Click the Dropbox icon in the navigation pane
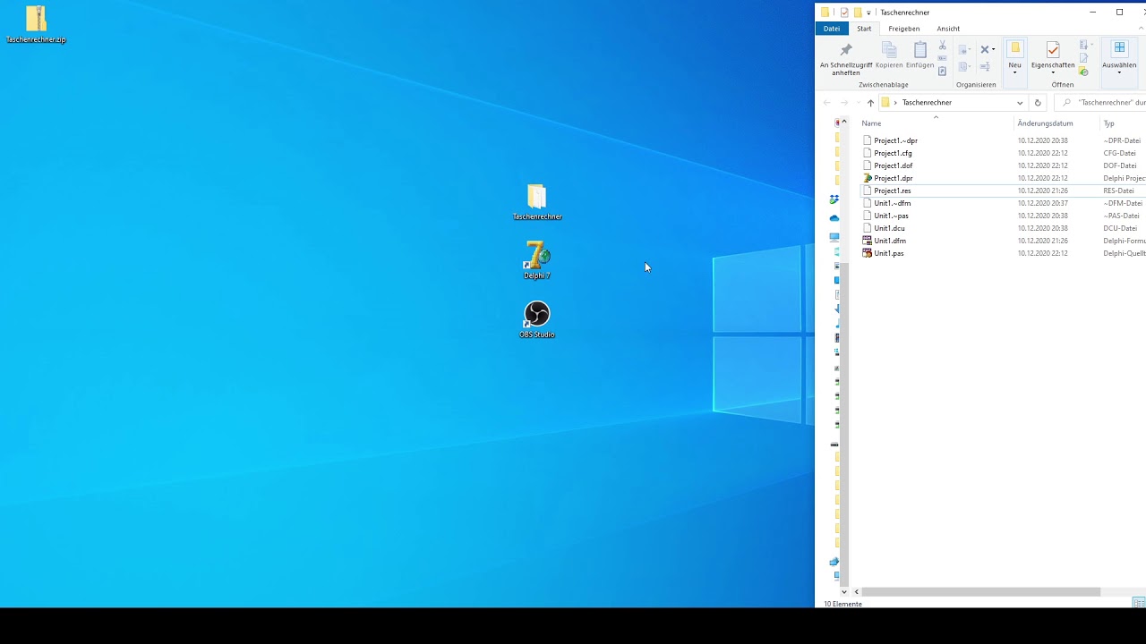Viewport: 1146px width, 644px height. (x=834, y=199)
